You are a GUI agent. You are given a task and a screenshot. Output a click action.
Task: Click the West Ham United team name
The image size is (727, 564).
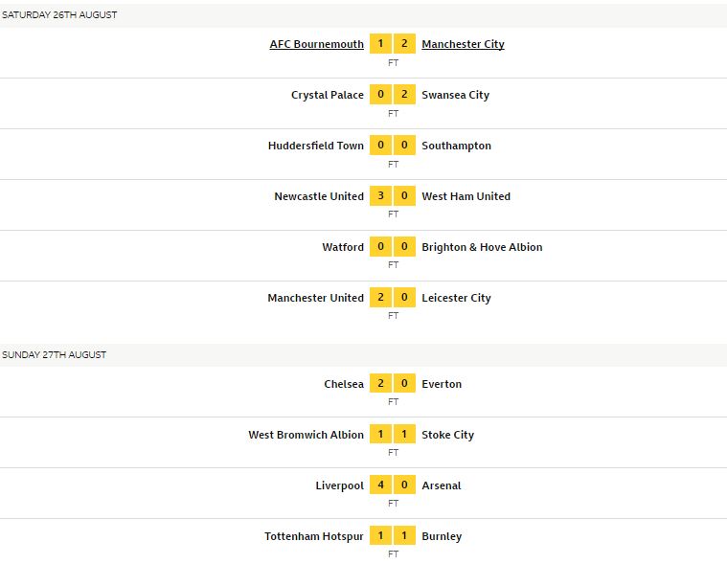[466, 196]
